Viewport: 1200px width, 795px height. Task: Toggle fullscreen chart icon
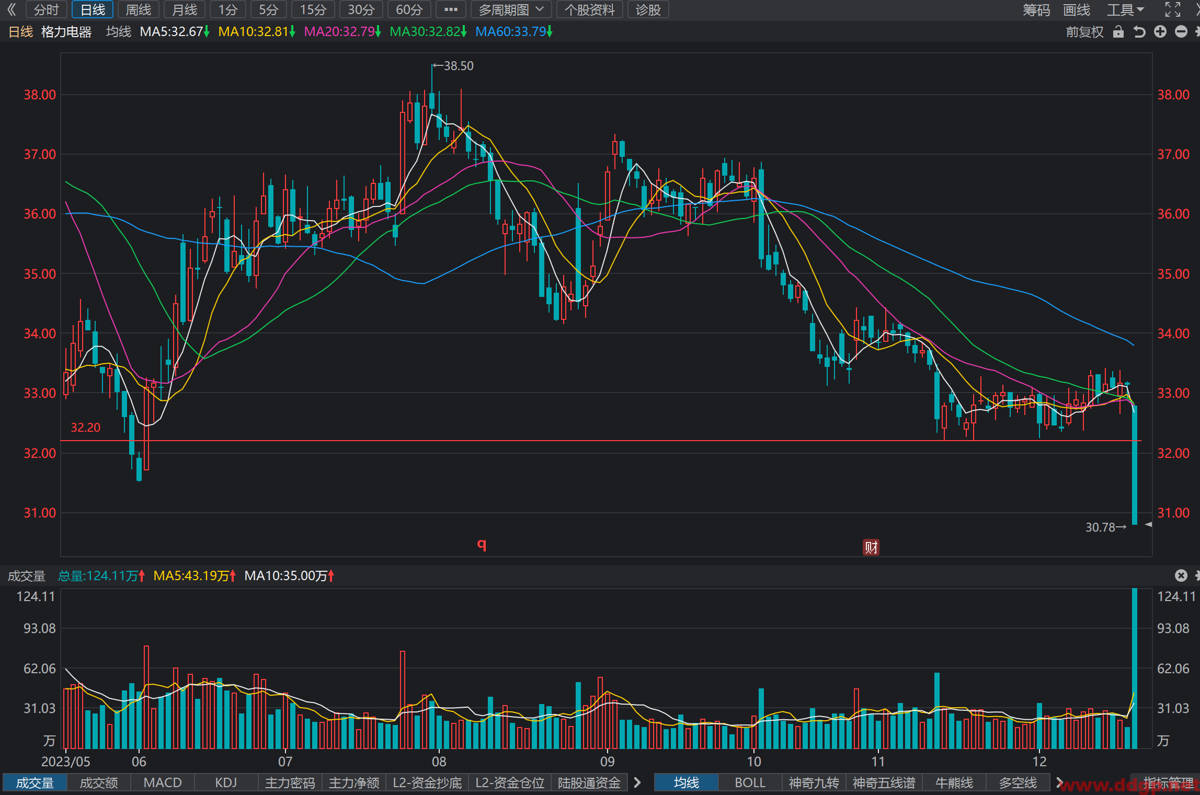[1173, 9]
